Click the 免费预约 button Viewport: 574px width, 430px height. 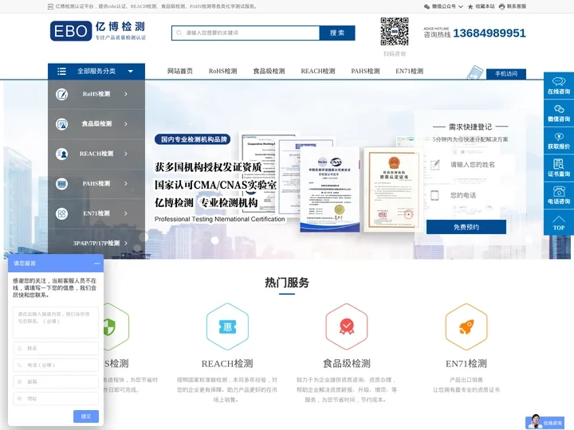(466, 227)
